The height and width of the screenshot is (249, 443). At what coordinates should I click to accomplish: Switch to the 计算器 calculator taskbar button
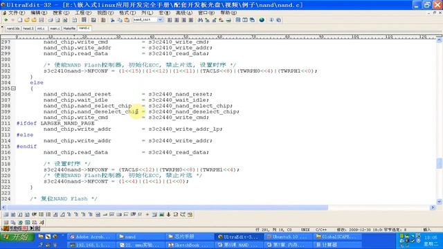point(338,245)
